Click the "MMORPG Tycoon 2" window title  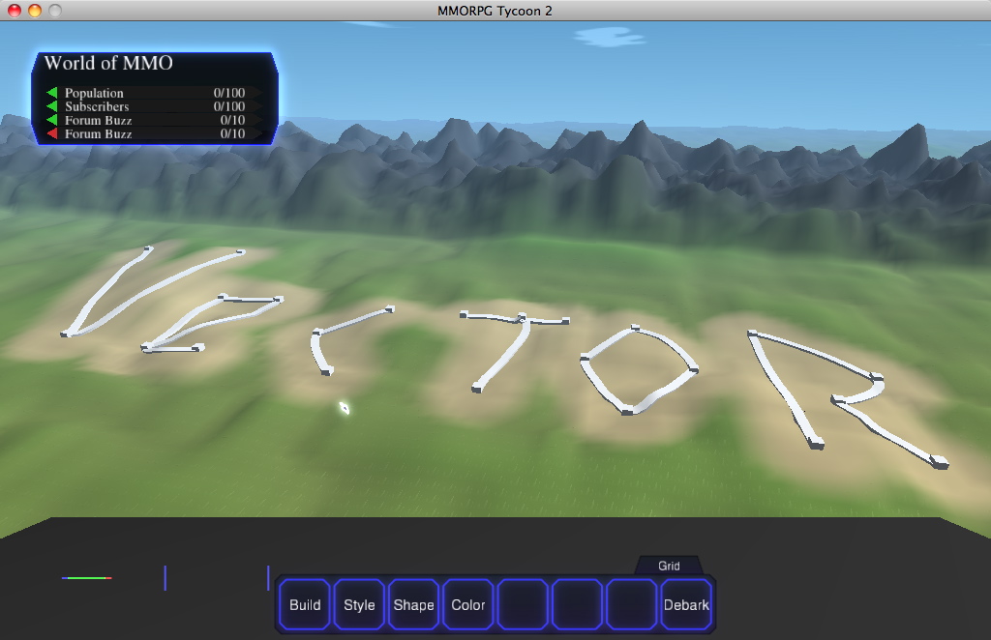click(x=495, y=11)
